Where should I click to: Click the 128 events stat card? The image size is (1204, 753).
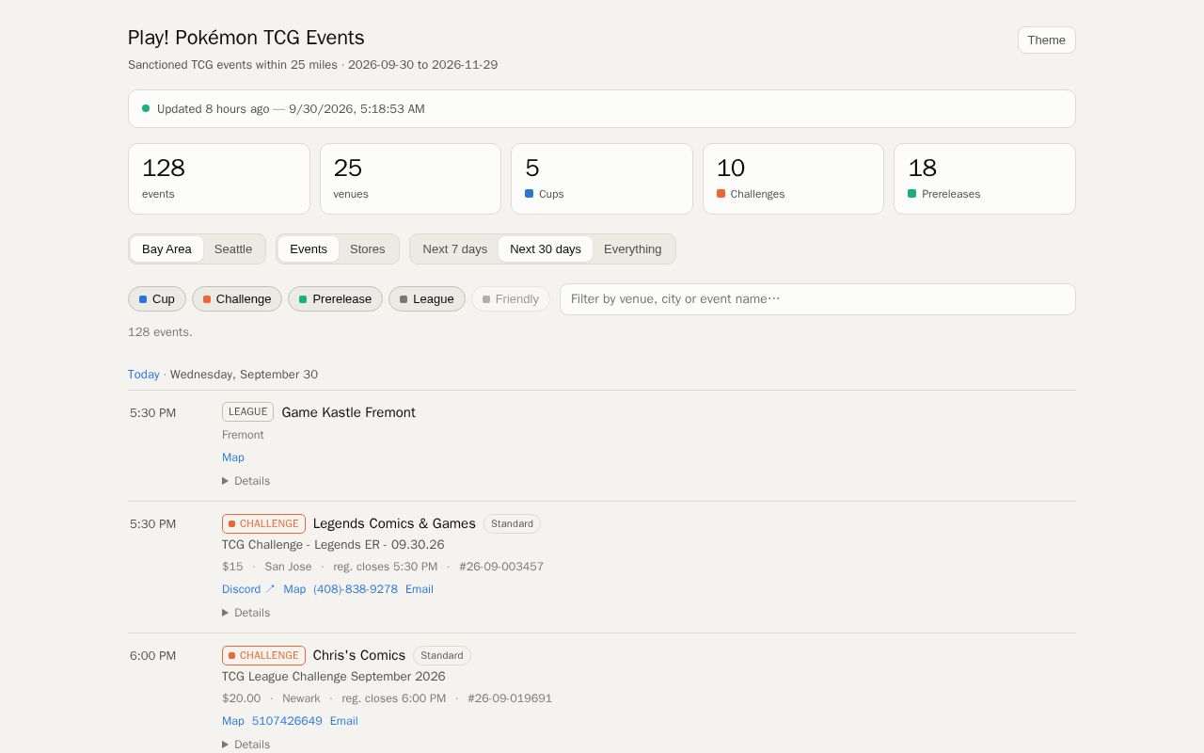click(x=219, y=179)
